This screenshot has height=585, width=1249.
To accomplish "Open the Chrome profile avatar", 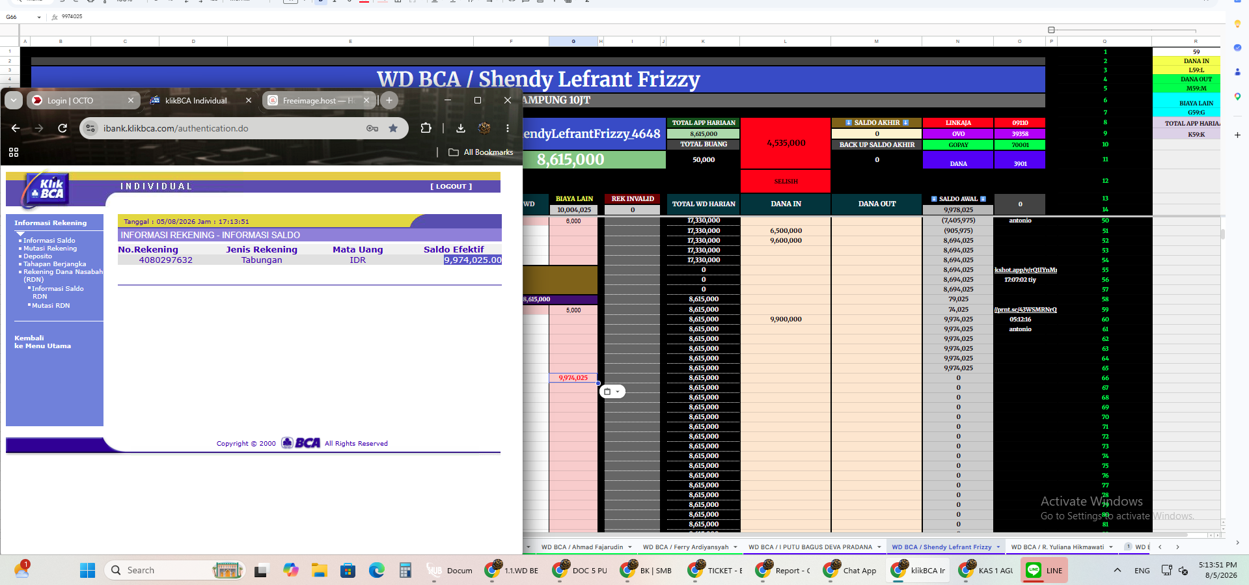I will coord(484,128).
